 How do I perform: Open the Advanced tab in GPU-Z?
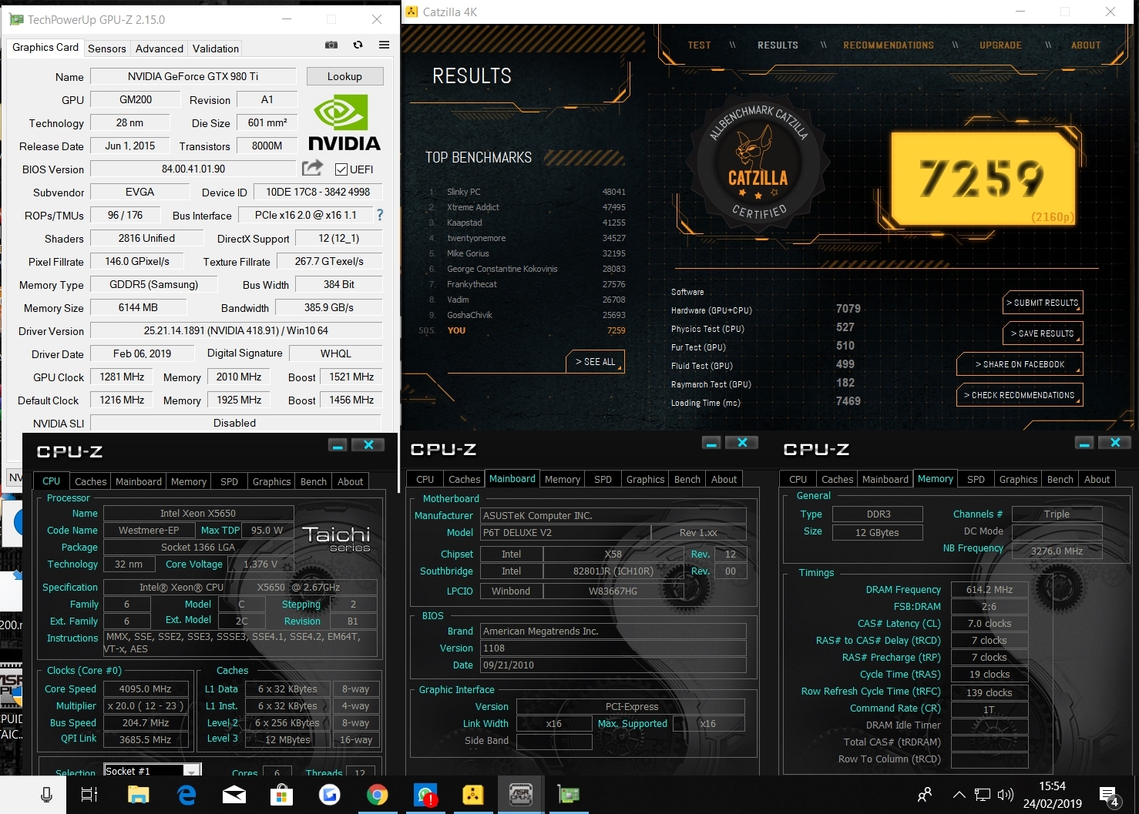point(160,49)
